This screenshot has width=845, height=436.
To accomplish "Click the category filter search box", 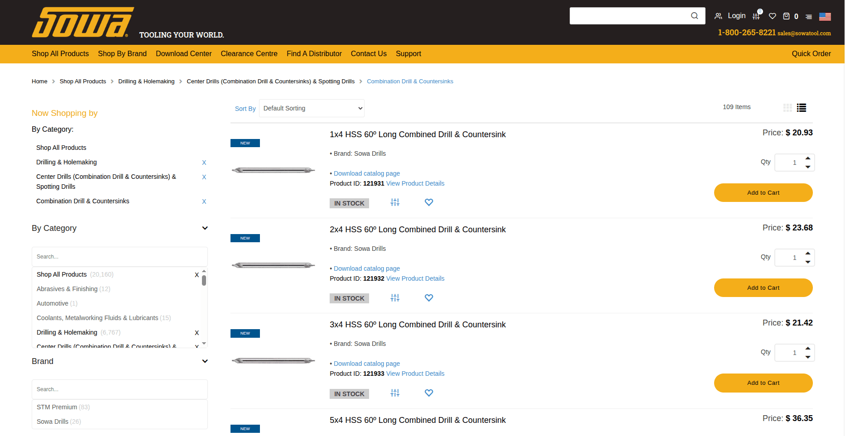I will pos(120,257).
